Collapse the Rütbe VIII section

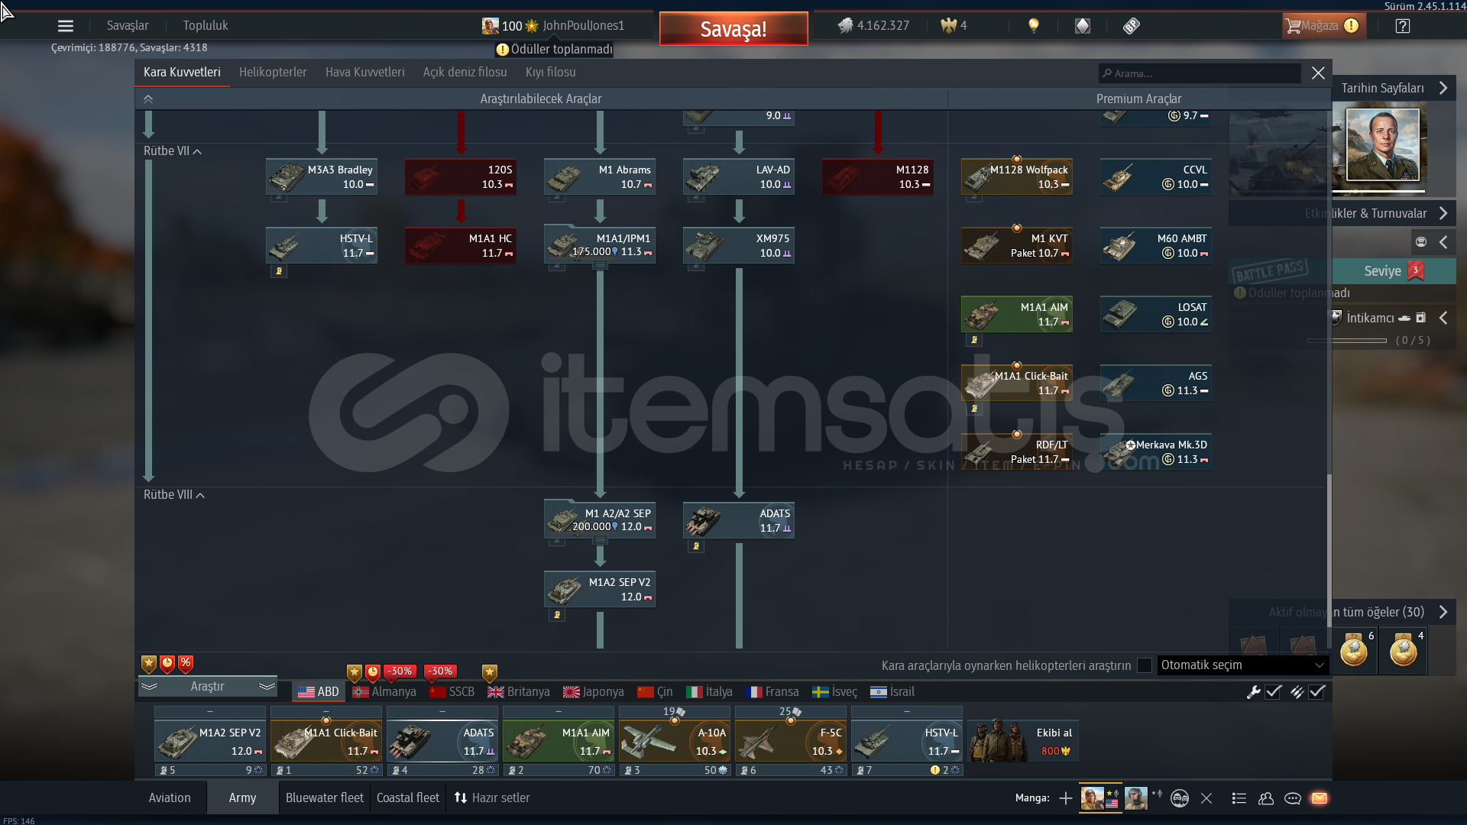click(x=174, y=495)
